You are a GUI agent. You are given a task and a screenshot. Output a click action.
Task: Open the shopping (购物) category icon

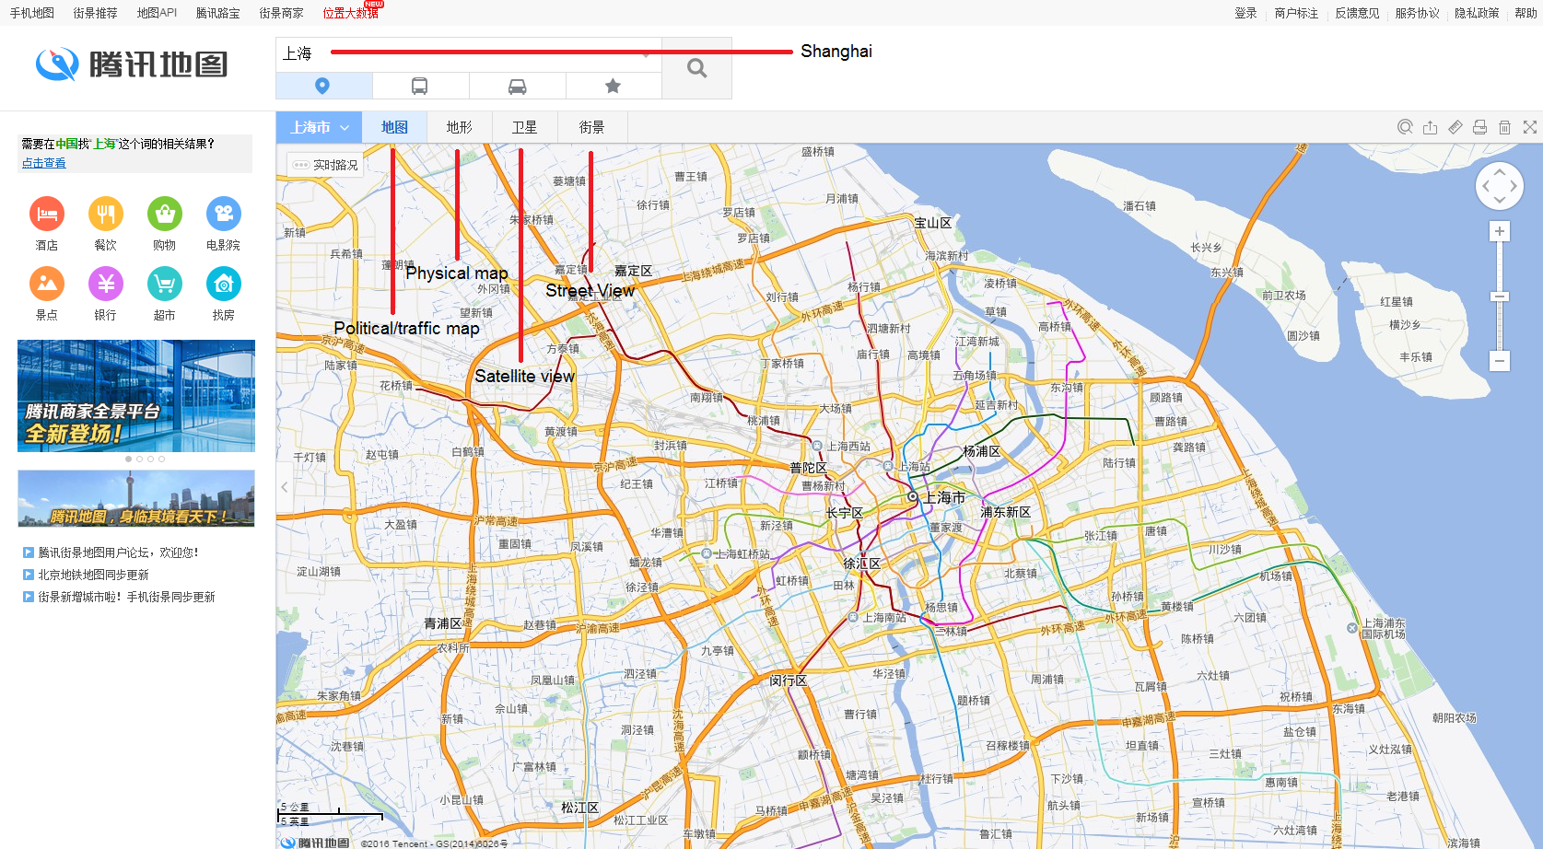point(165,215)
